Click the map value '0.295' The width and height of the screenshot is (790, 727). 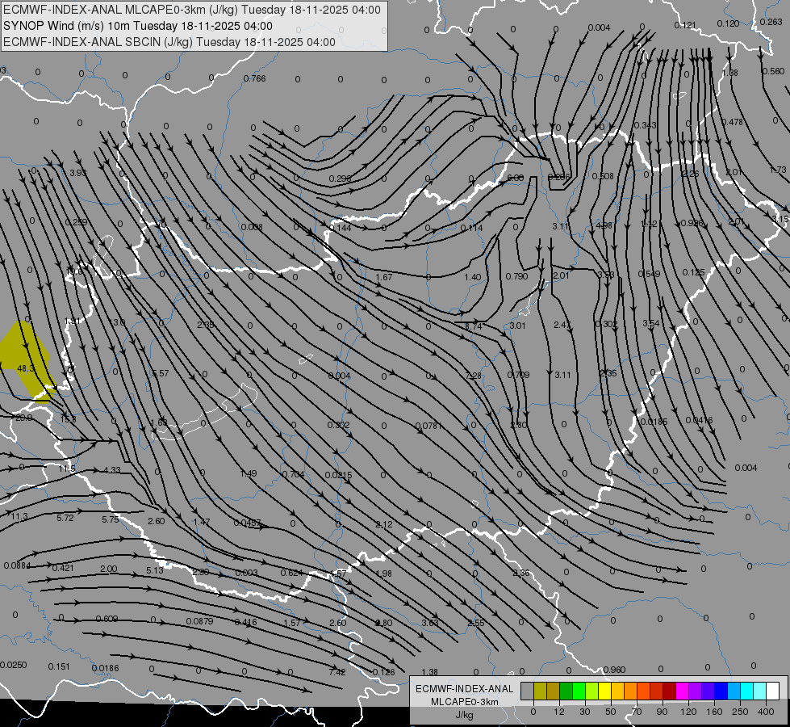[340, 179]
